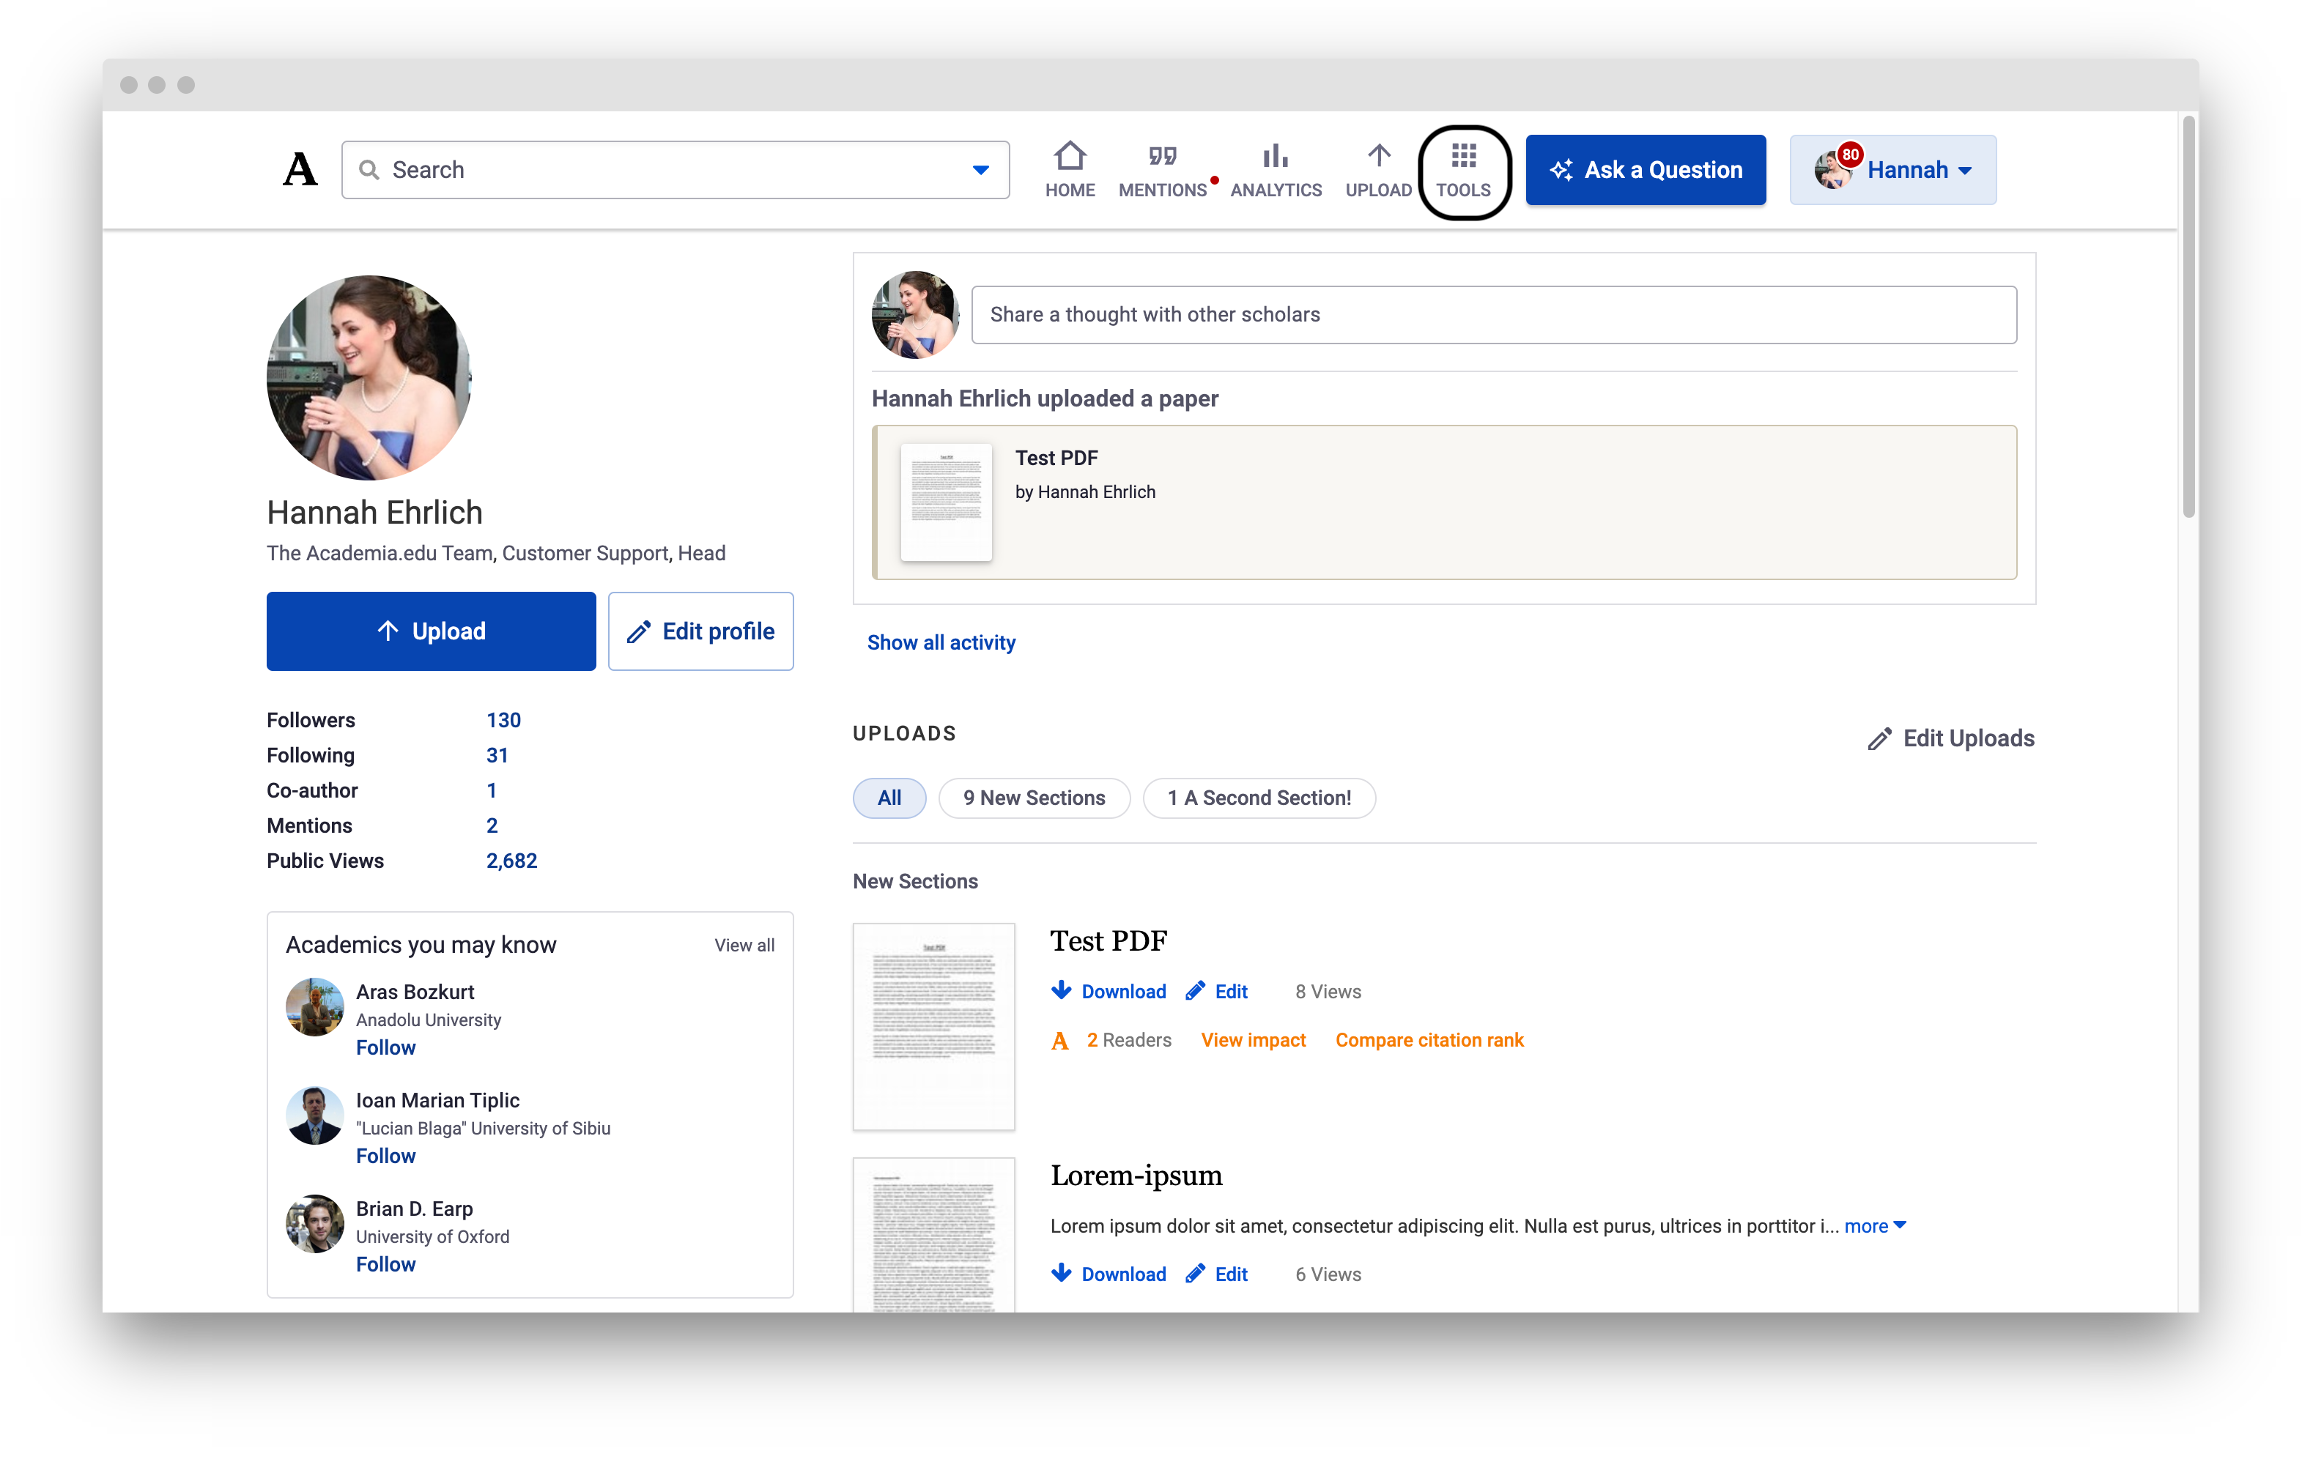The width and height of the screenshot is (2302, 1459).
Task: Click the name 'Aras Bozkurt'
Action: point(415,992)
